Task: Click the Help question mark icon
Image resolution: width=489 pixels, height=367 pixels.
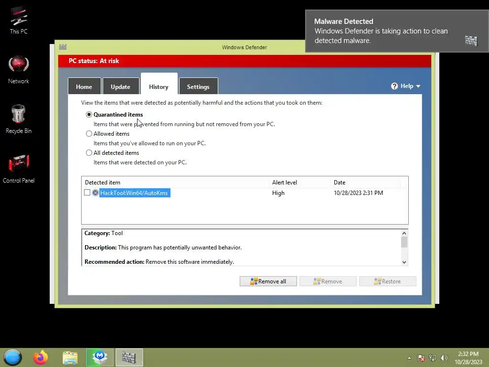Action: [394, 86]
